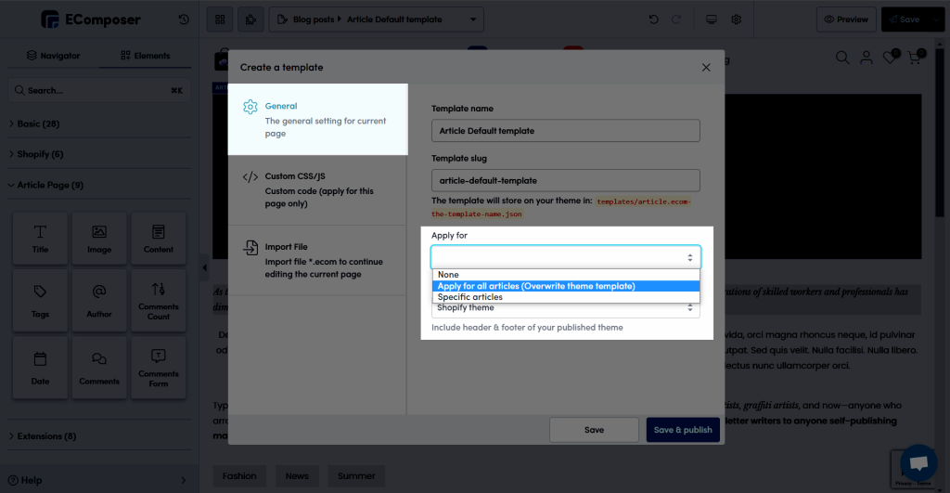Open the Blog posts template selector dropdown

coord(377,19)
